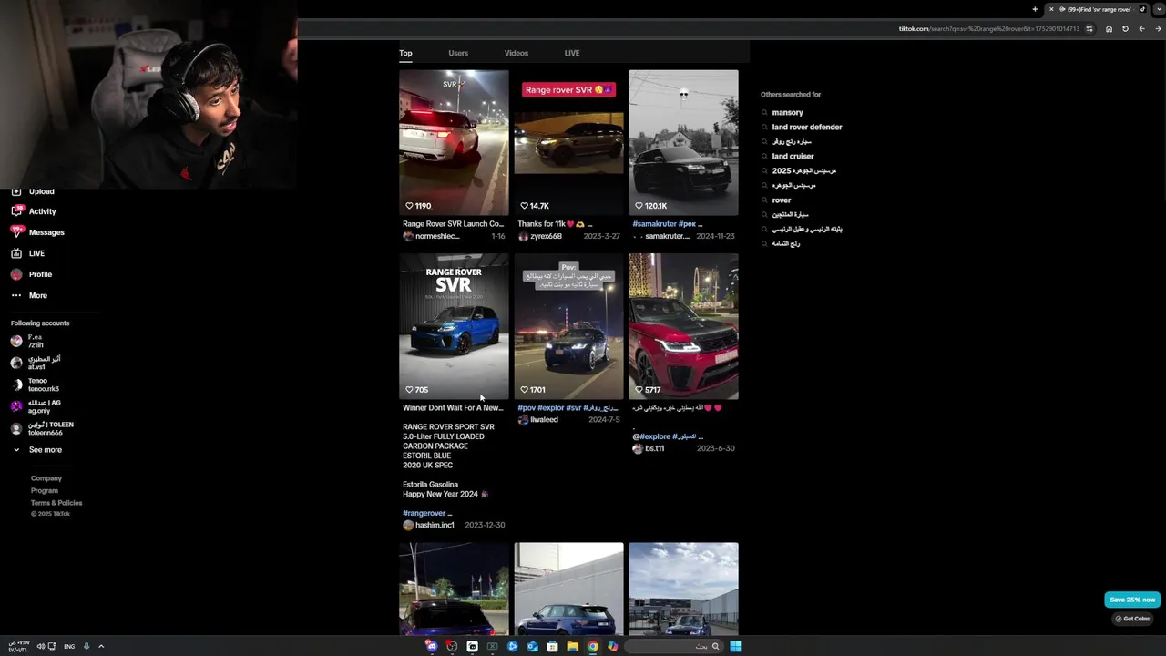Screen dimensions: 1166x656
Task: Click the browser back arrow
Action: [1141, 29]
